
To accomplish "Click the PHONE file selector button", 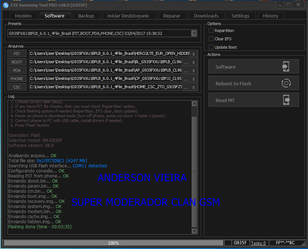I will point(17,79).
